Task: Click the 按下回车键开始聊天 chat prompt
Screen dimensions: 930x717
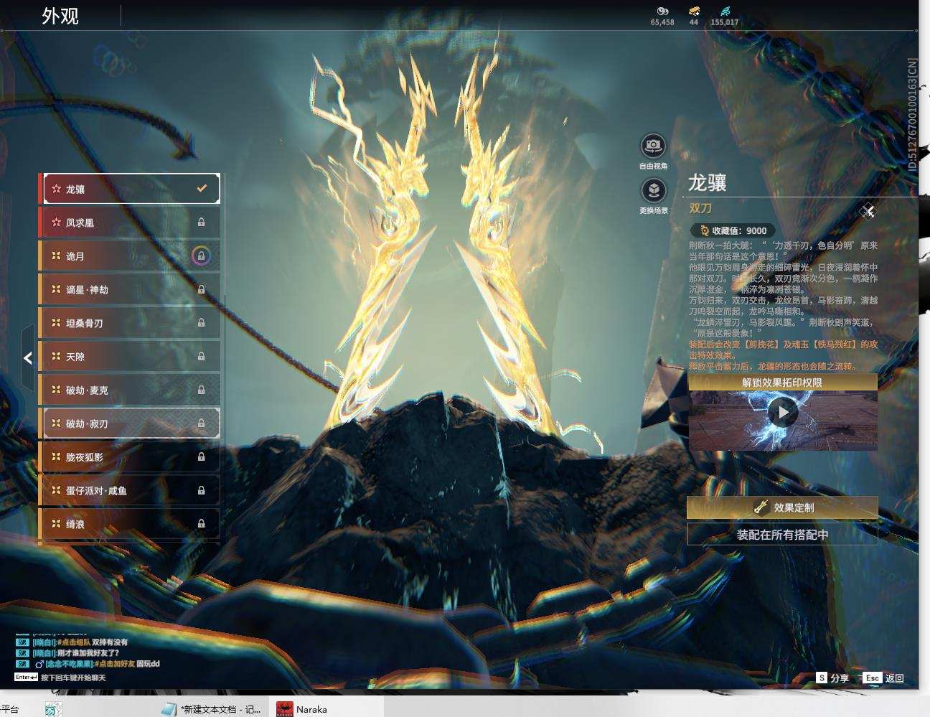Action: pos(73,678)
